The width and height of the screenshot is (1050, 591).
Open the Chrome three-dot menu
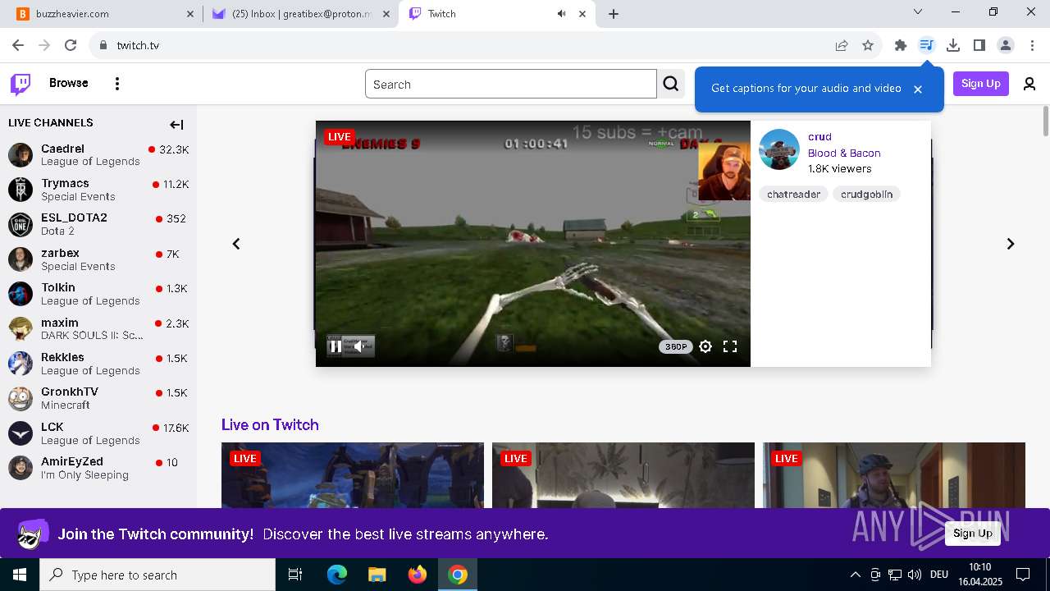(1031, 45)
